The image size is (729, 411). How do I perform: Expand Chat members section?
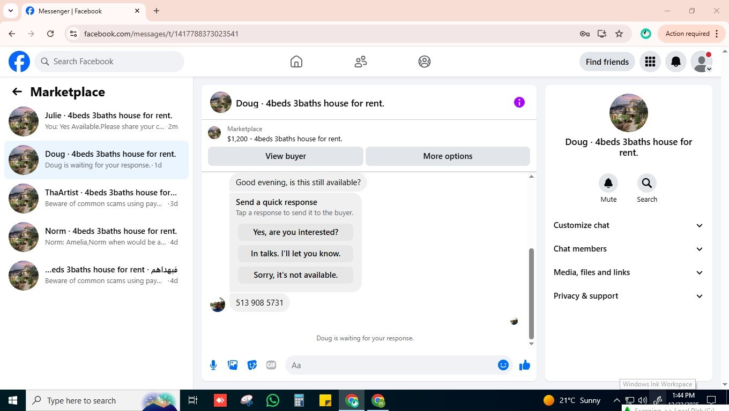(628, 249)
